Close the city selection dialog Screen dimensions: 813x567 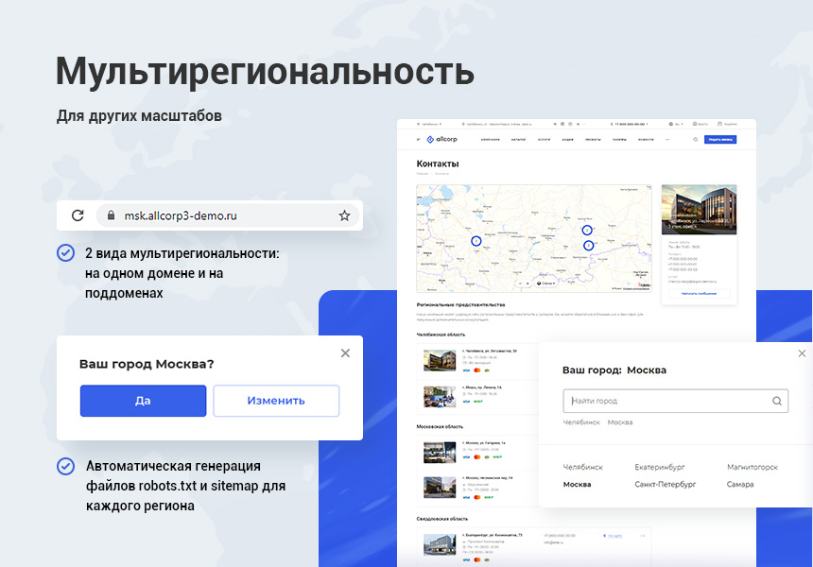(802, 353)
